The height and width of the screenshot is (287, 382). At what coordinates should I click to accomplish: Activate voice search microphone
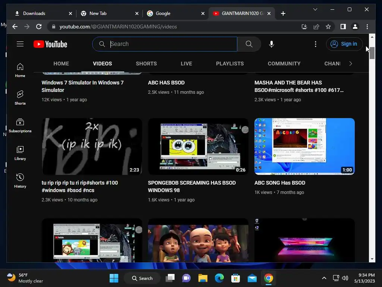[x=272, y=44]
